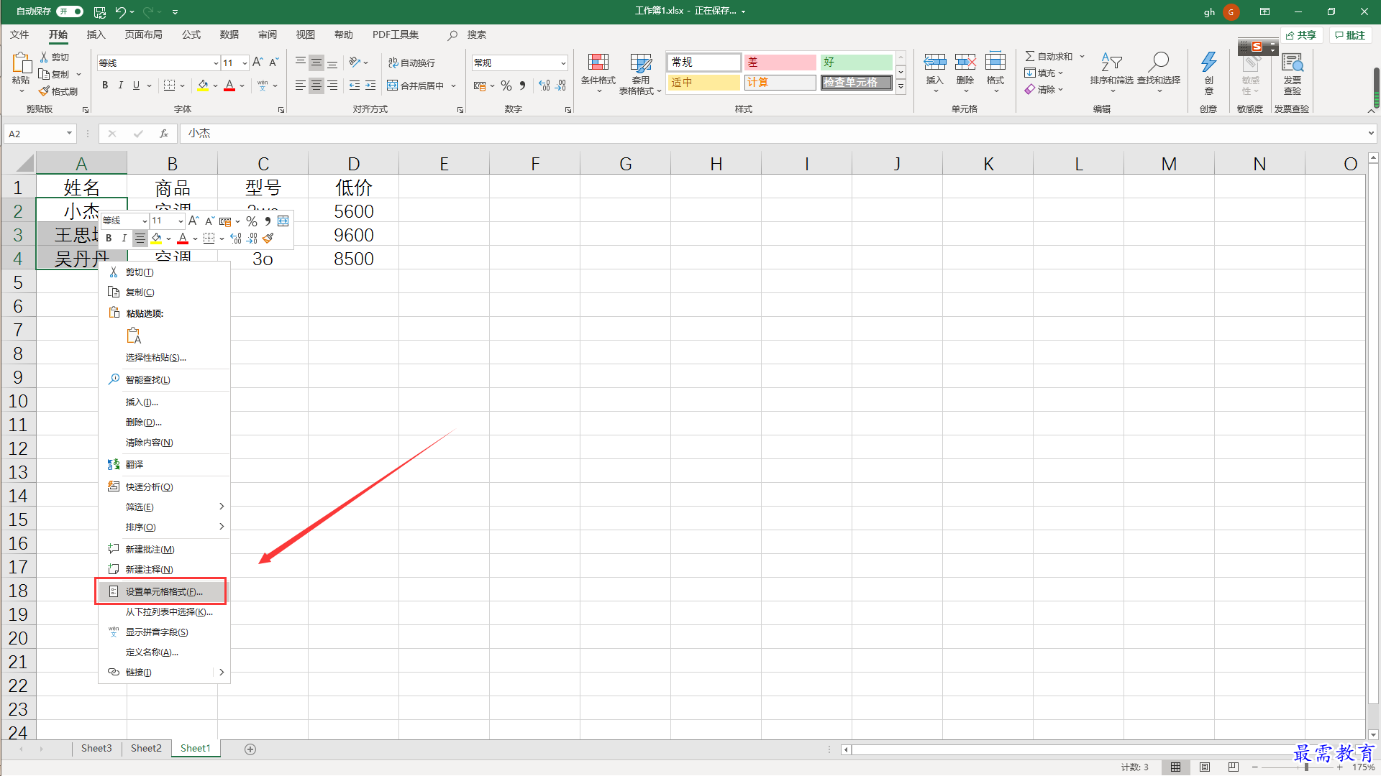Click the Format cells ribbon icon

coord(995,62)
